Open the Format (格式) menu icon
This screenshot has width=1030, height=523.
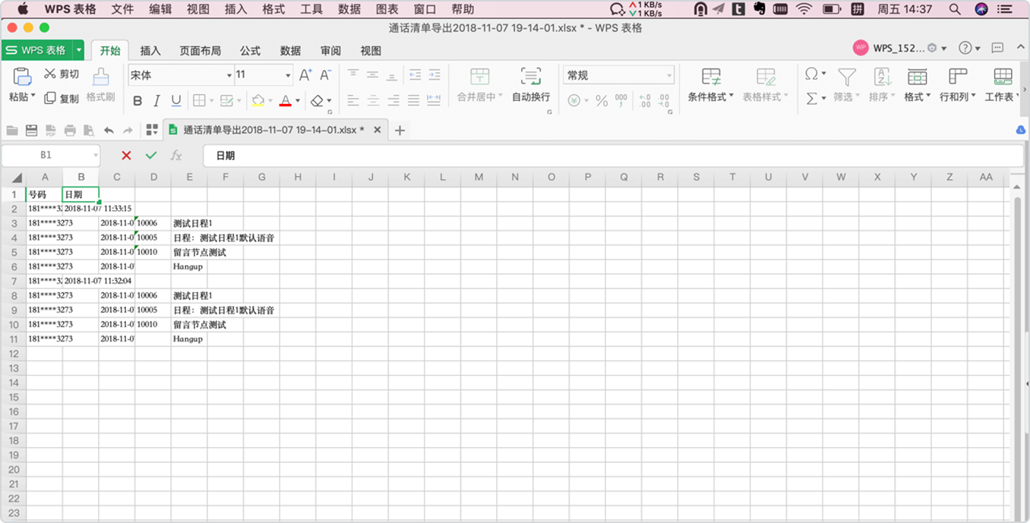(x=917, y=76)
